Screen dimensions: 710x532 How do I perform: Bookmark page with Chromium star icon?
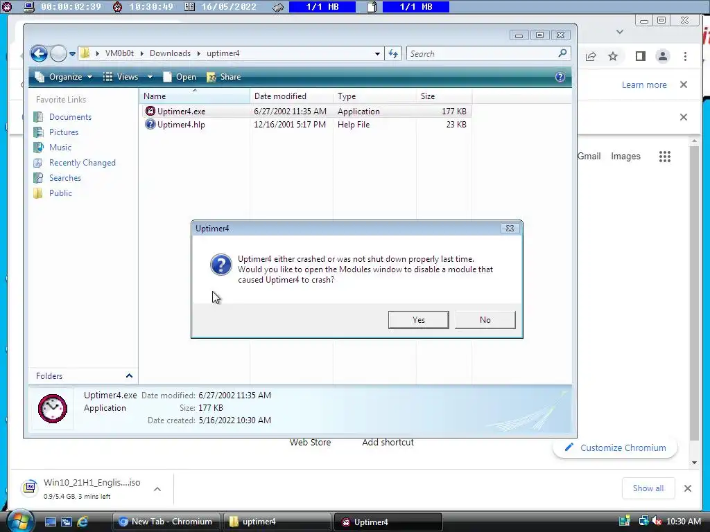click(x=613, y=57)
